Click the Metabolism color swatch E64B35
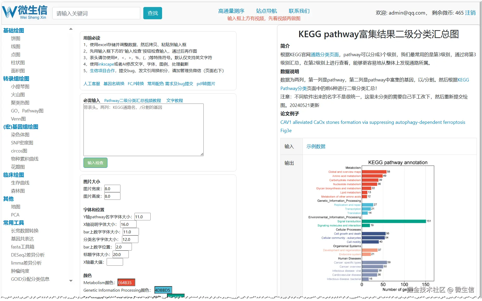 (x=126, y=283)
